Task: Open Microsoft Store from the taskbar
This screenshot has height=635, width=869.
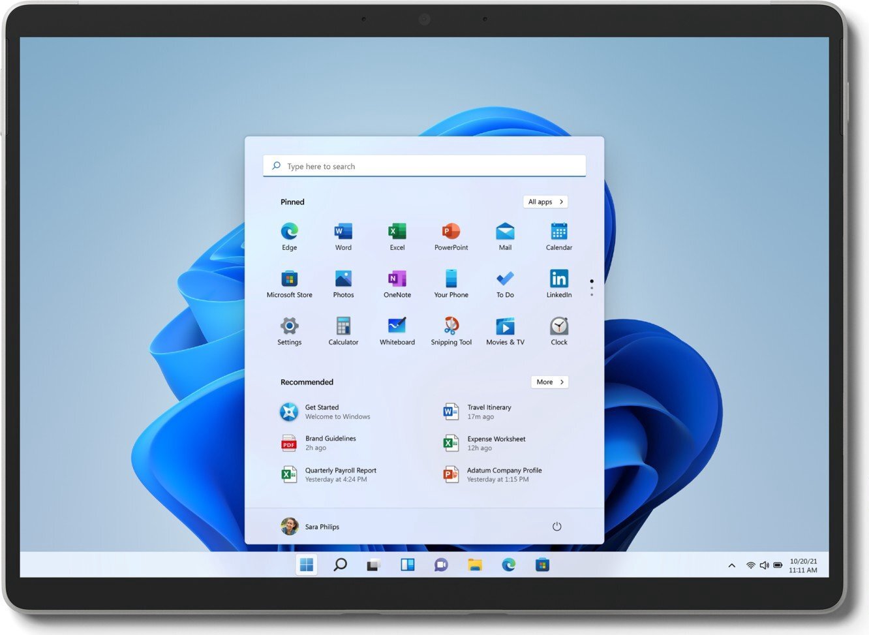Action: 542,565
